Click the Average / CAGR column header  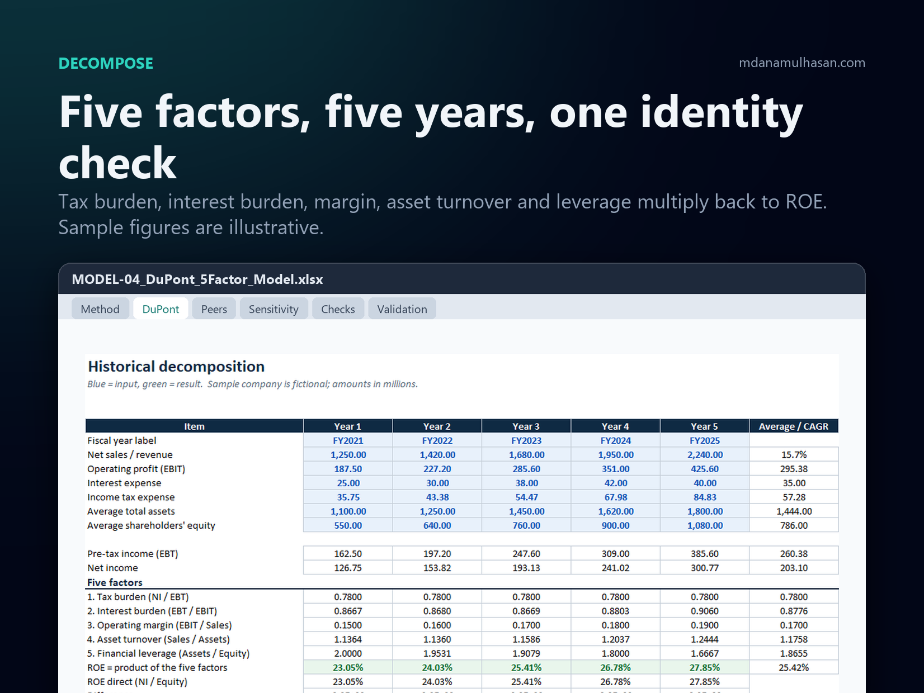pos(794,426)
